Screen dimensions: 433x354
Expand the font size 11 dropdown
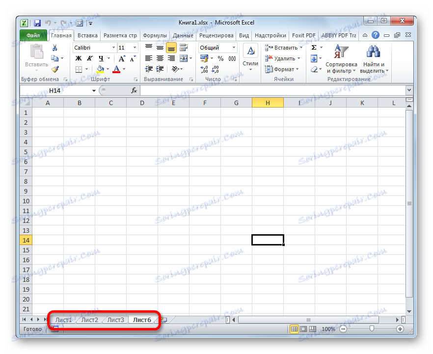point(135,48)
